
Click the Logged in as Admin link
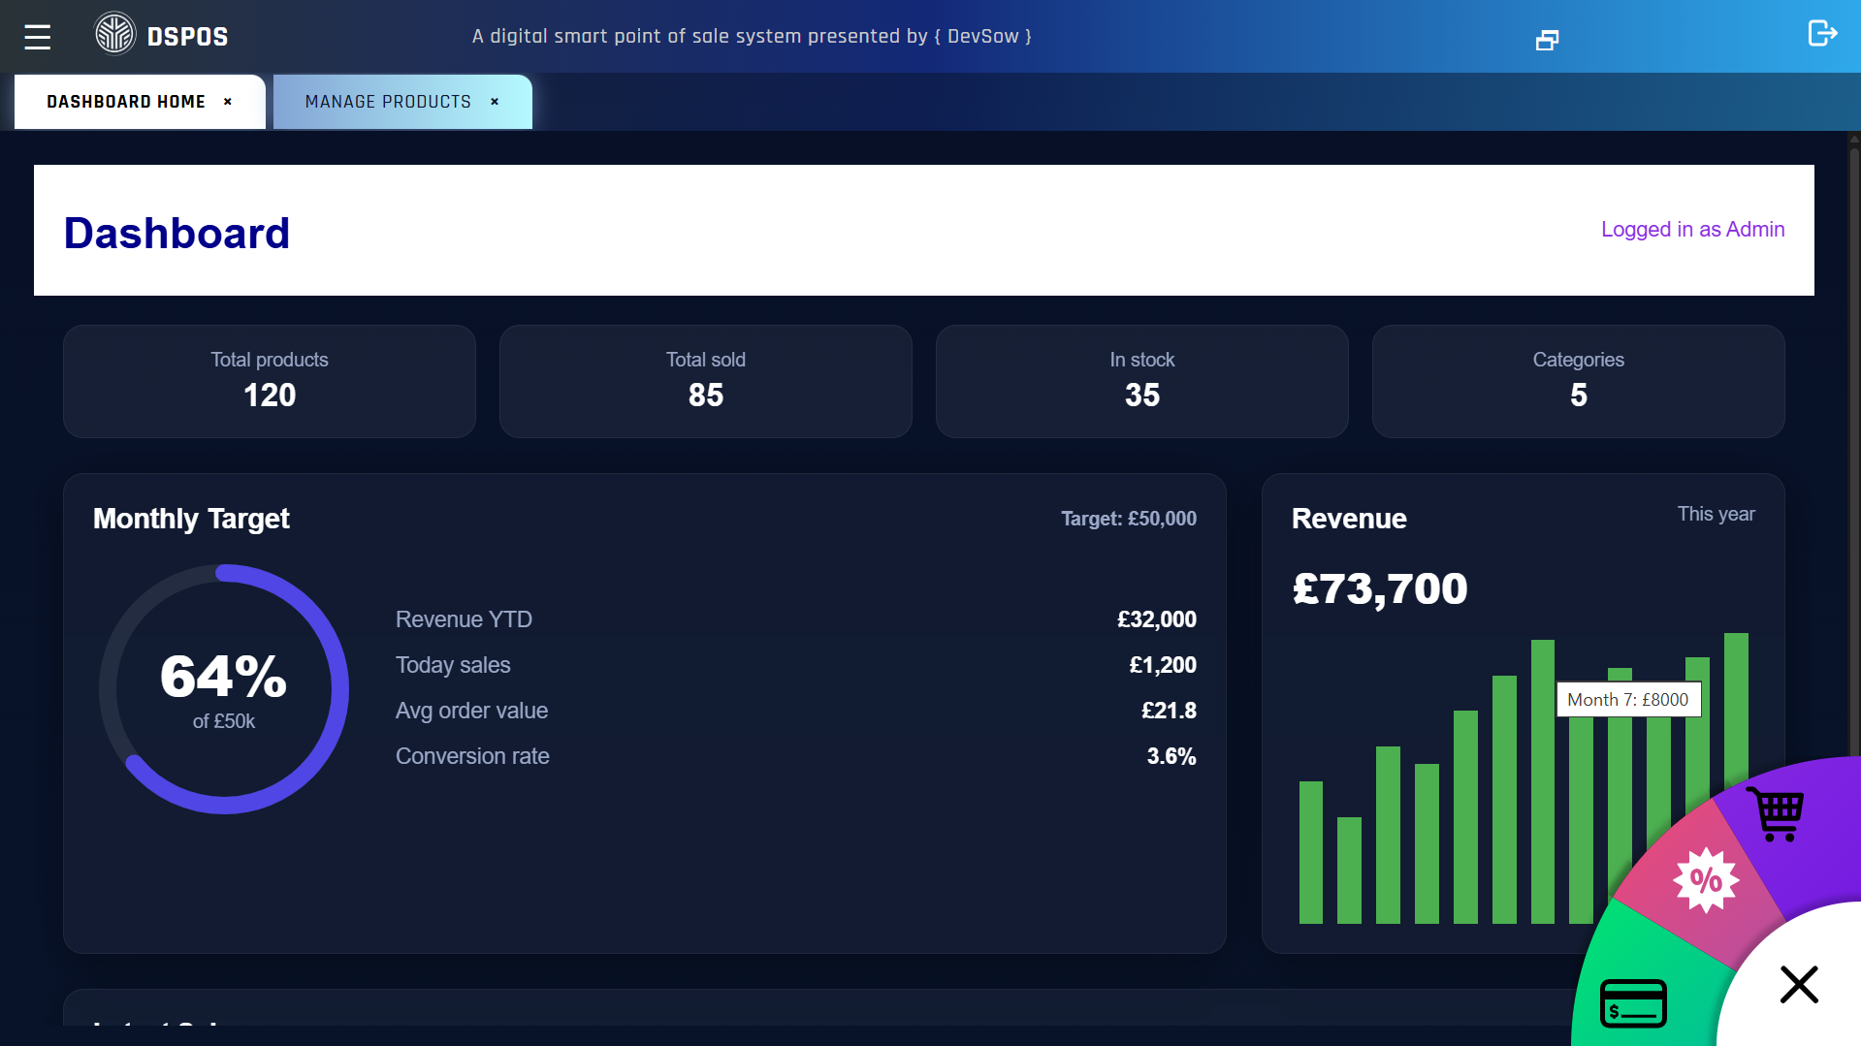1692,230
